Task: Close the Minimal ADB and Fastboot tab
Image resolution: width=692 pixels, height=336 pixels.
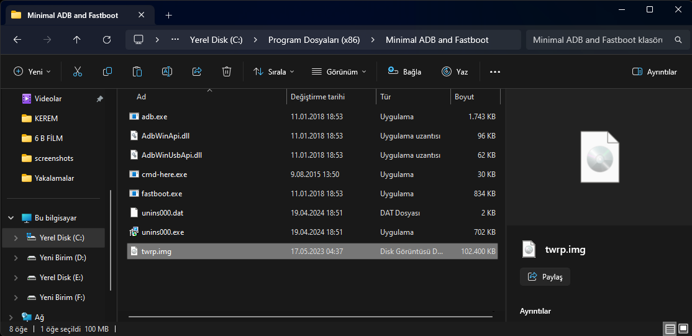Action: (141, 15)
